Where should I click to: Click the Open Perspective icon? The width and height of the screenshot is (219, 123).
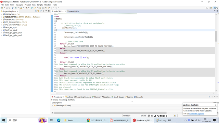point(211,8)
